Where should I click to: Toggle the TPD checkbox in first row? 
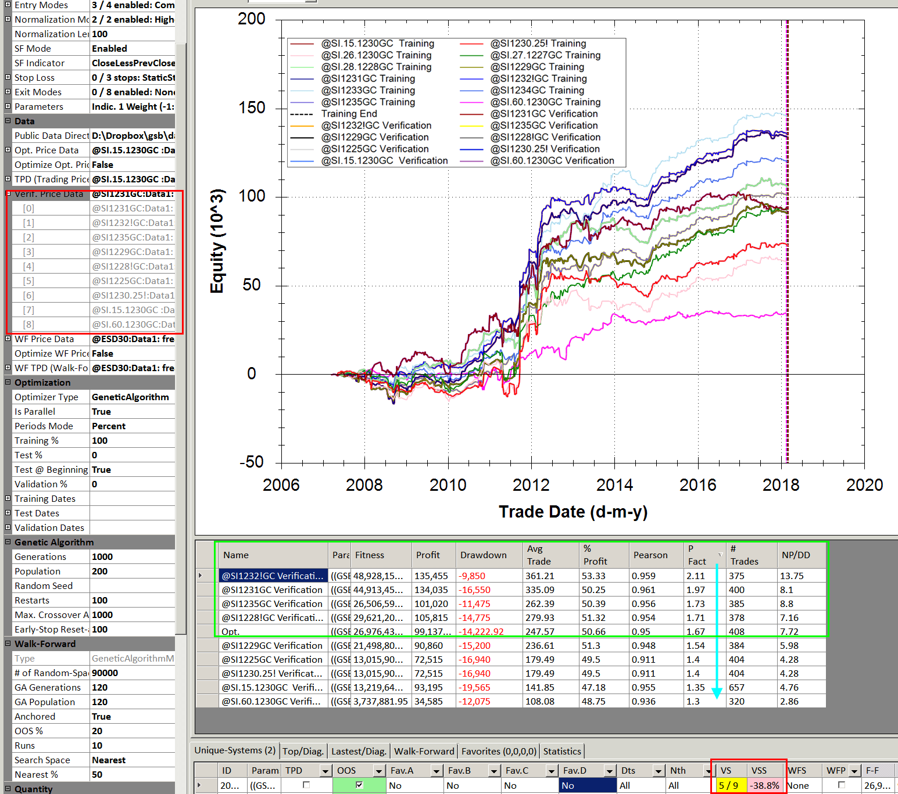click(306, 785)
